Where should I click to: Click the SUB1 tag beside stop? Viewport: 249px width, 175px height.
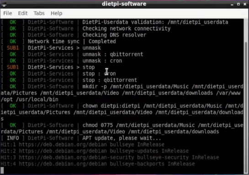(13, 67)
